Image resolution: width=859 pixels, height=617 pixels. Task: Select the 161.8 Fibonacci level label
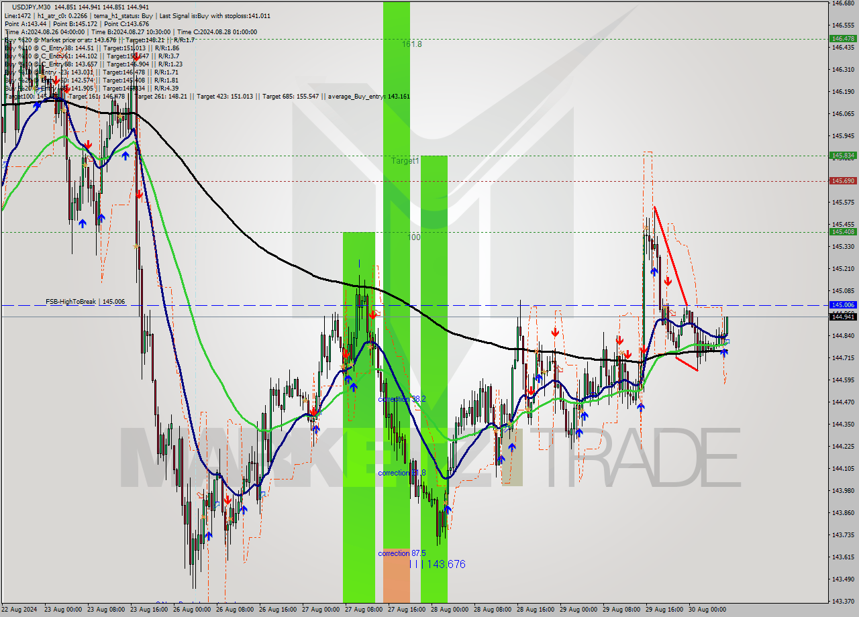coord(412,44)
